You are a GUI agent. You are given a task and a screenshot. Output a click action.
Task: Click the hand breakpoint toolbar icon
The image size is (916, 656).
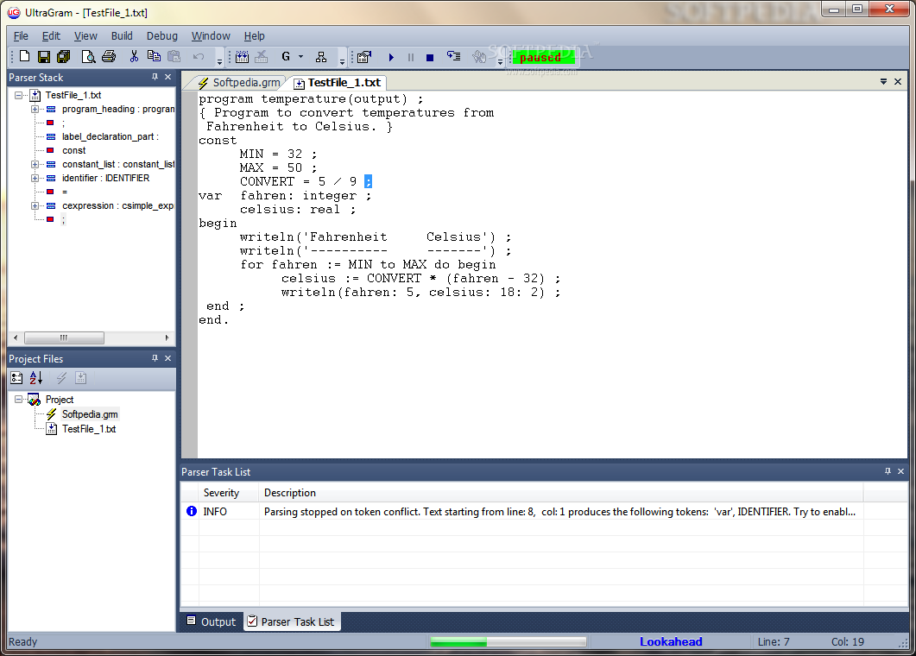[x=479, y=57]
